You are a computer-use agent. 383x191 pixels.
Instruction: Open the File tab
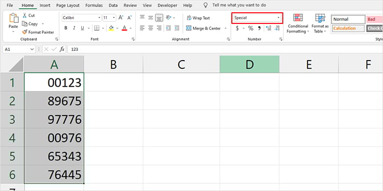pos(10,5)
